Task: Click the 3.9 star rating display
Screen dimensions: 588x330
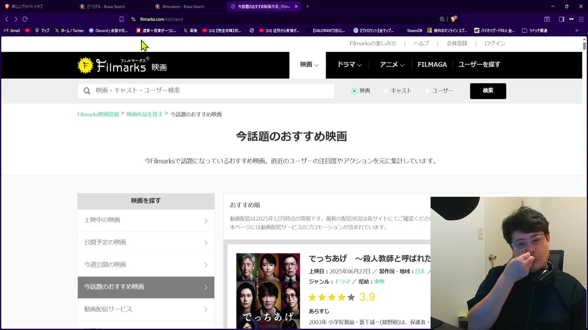Action: click(x=342, y=297)
